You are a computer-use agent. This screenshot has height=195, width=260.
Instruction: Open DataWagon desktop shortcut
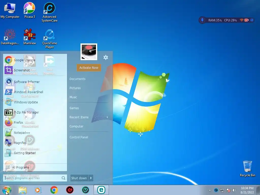click(10, 37)
